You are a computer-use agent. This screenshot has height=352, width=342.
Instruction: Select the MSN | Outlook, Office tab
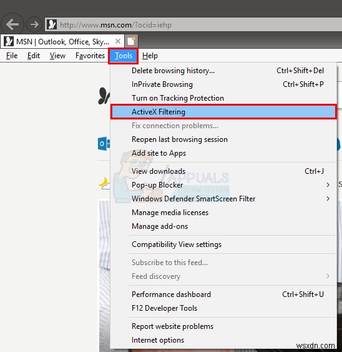coord(62,41)
